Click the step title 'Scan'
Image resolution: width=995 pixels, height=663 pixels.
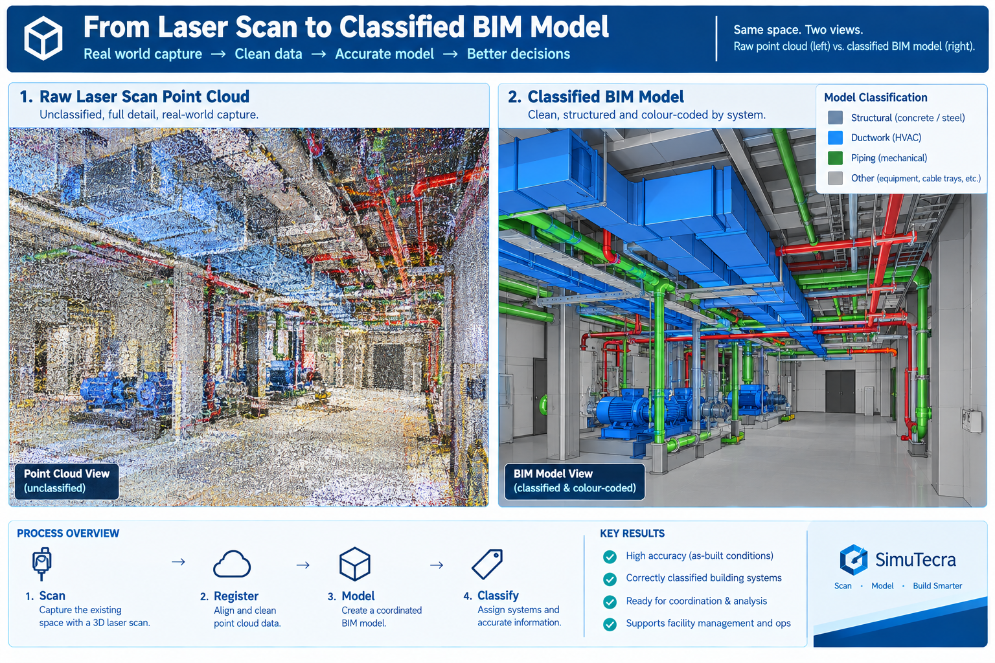tap(52, 596)
